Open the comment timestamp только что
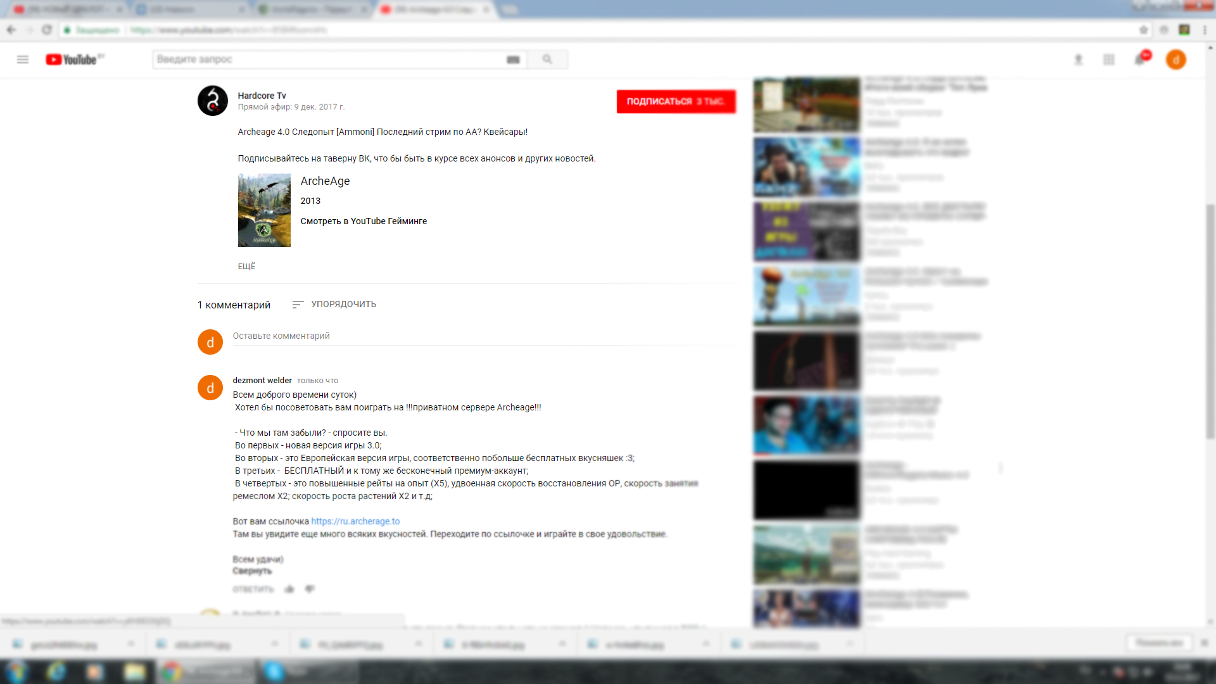The height and width of the screenshot is (684, 1216). 317,381
